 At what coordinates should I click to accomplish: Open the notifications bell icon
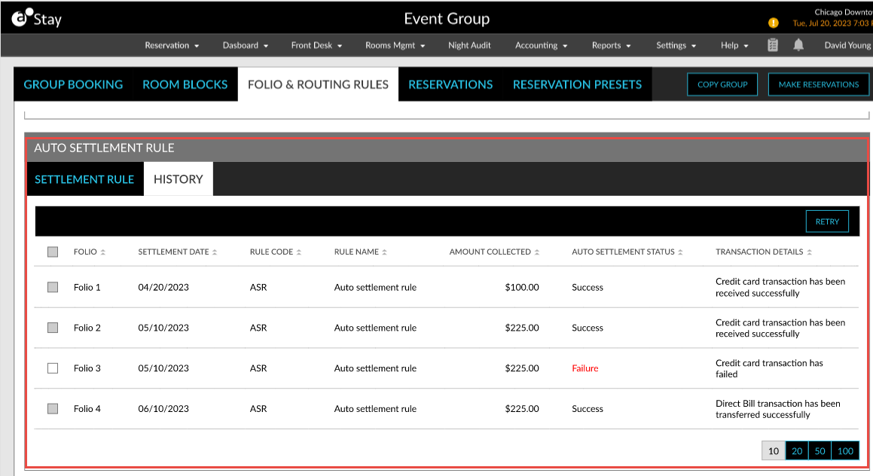800,45
